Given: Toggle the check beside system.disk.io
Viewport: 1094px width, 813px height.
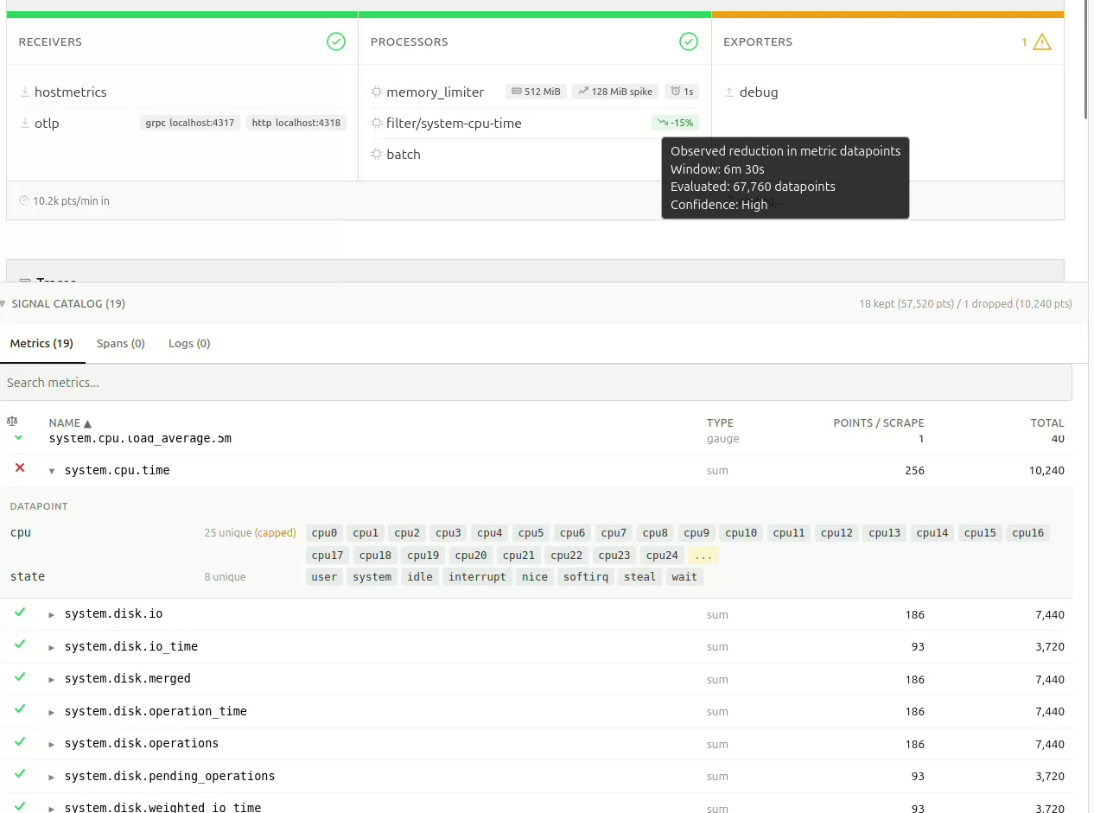Looking at the screenshot, I should [19, 613].
